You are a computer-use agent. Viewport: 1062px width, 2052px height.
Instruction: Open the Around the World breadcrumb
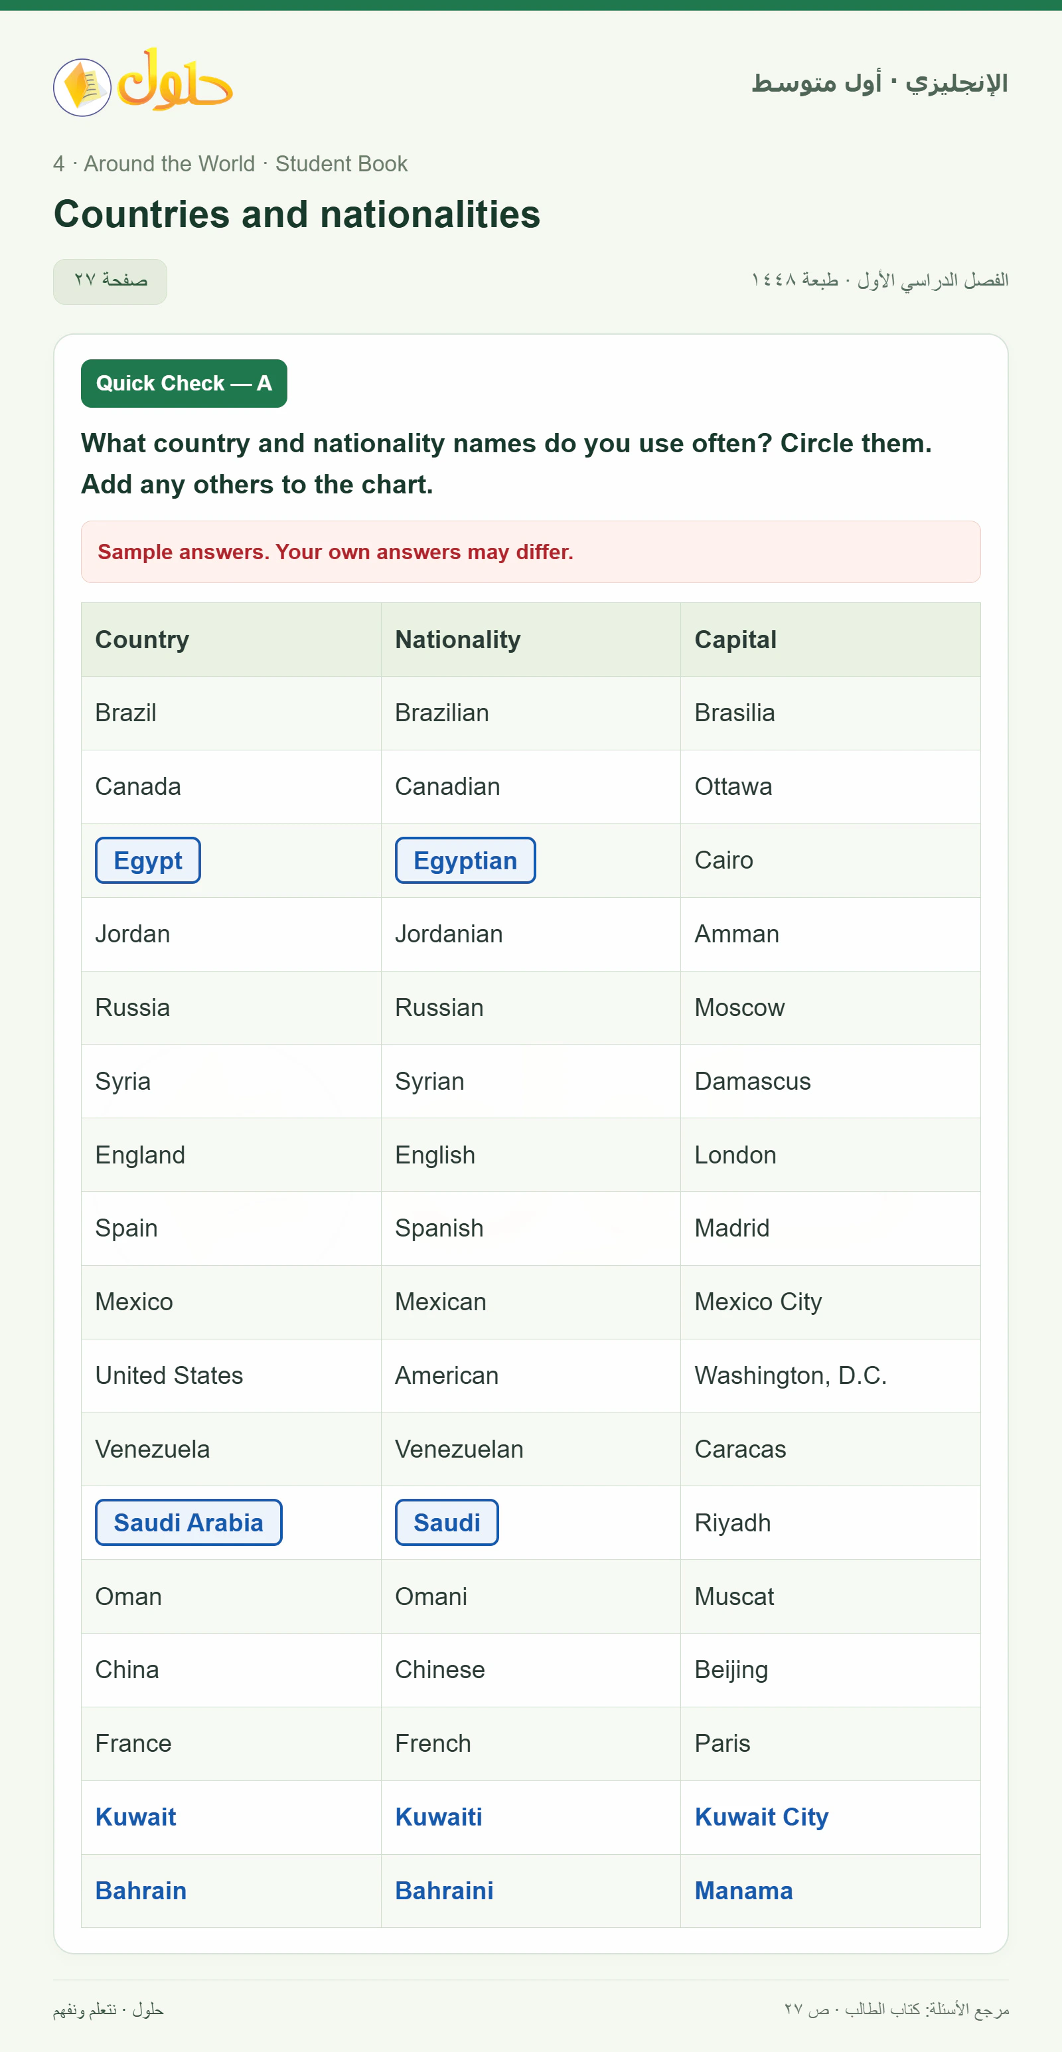pos(169,164)
